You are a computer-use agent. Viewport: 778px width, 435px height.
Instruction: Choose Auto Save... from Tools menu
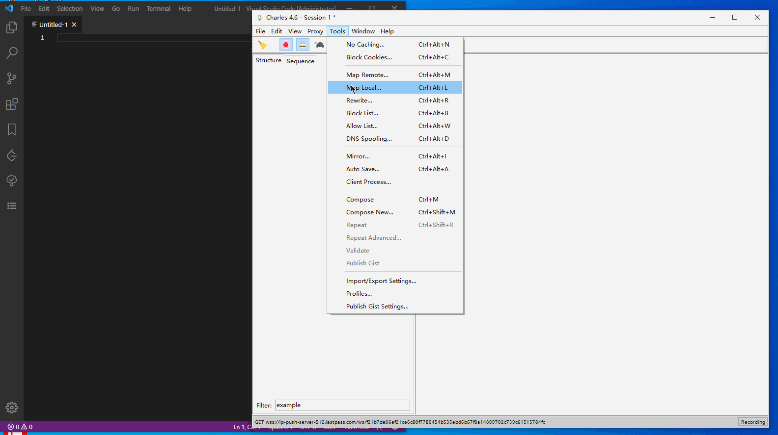(x=395, y=169)
